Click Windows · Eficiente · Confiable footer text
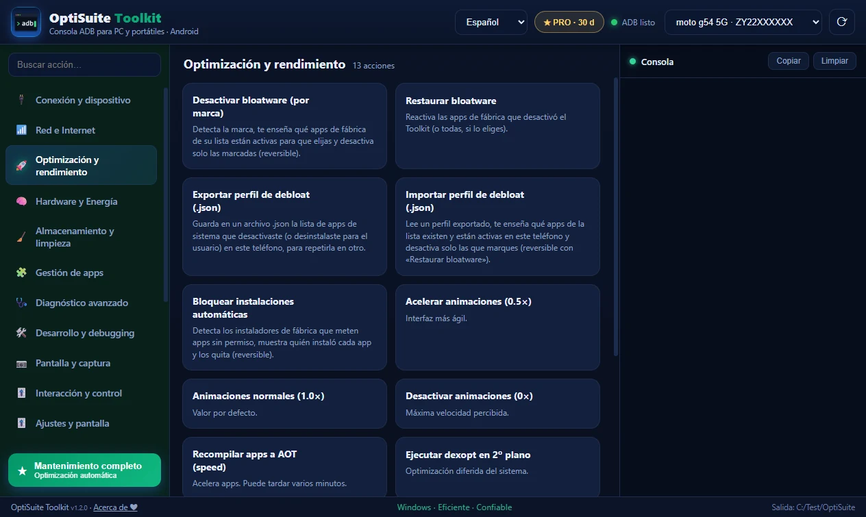Image resolution: width=866 pixels, height=517 pixels. 454,507
